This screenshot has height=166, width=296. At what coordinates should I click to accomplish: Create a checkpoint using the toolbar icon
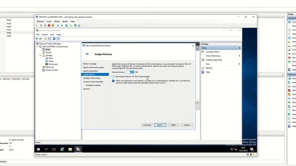[x=67, y=25]
